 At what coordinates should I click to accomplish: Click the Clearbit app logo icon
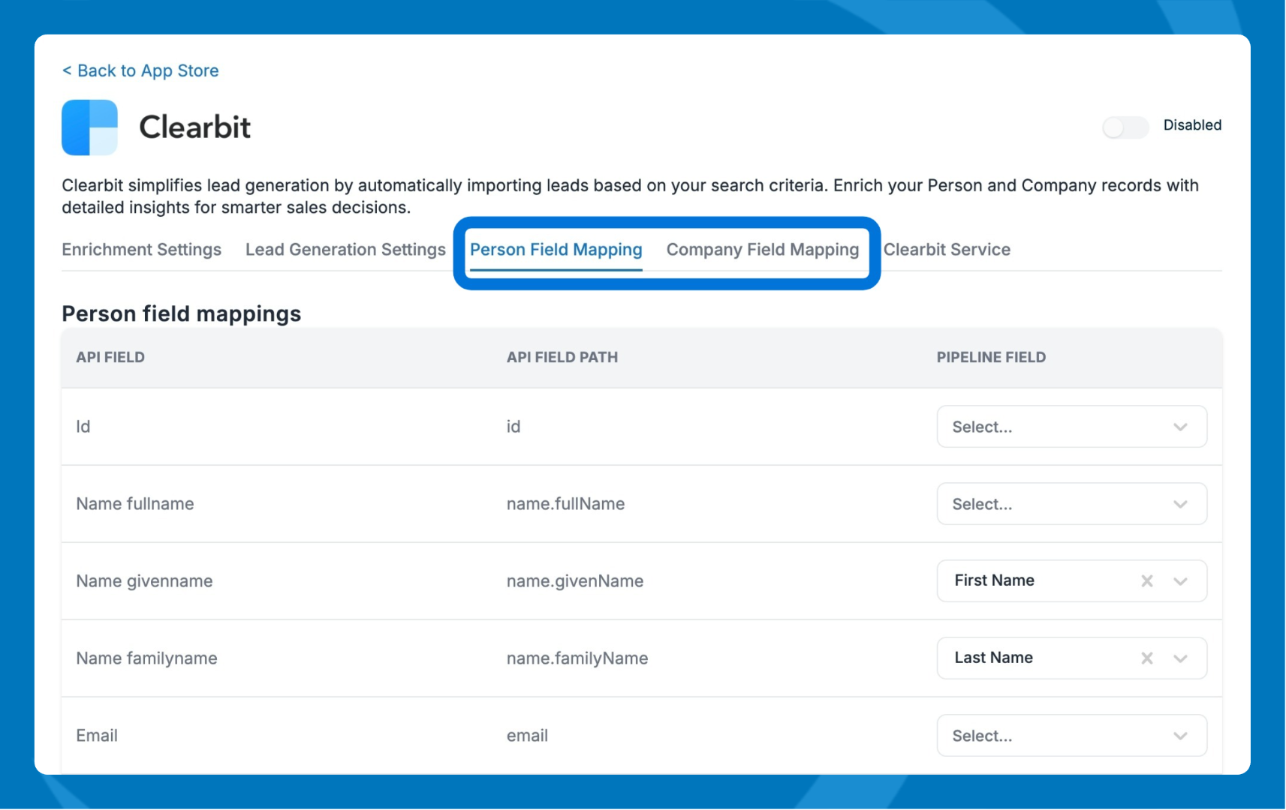tap(89, 127)
